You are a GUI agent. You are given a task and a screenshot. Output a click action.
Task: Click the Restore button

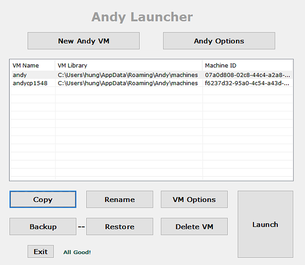coord(120,226)
